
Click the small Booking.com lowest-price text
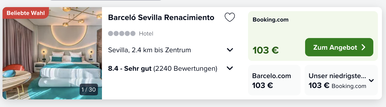coord(349,86)
